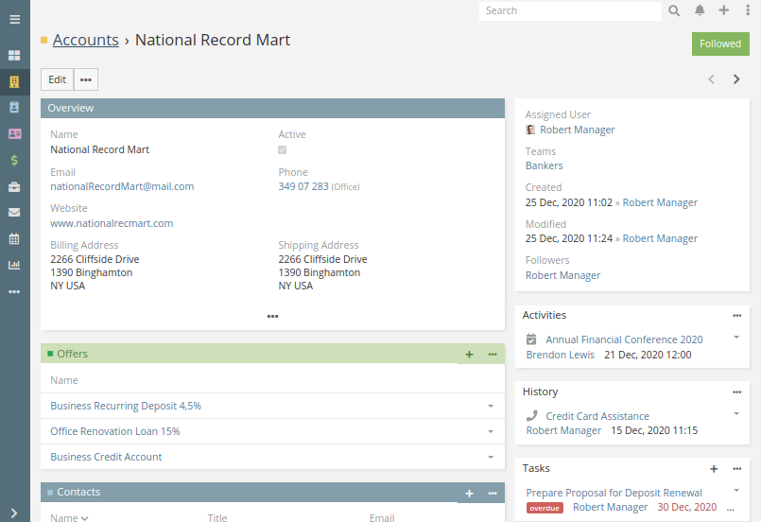Screen dimensions: 761x522
Task: Open the green dollar sign icon in the sidebar
Action: (14, 160)
